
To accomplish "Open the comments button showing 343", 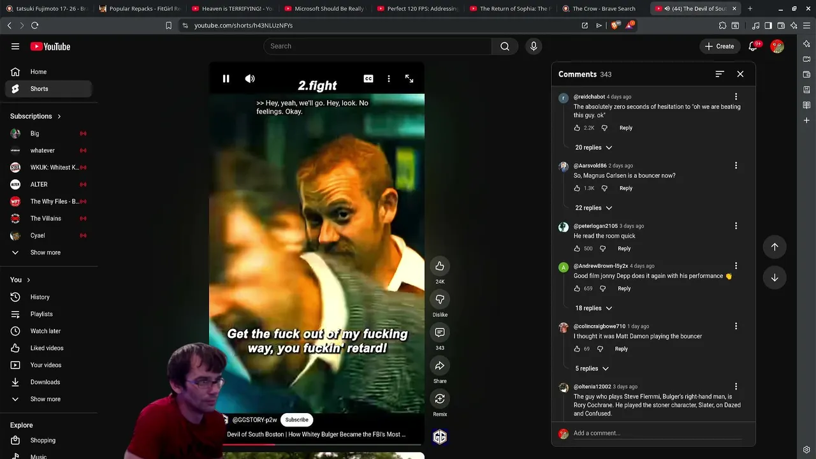I will click(x=440, y=332).
